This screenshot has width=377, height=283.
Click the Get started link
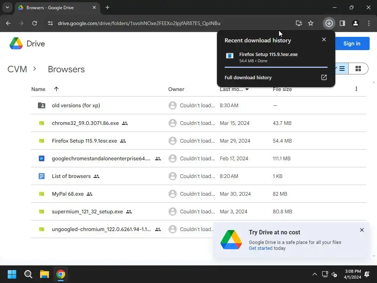(260, 248)
